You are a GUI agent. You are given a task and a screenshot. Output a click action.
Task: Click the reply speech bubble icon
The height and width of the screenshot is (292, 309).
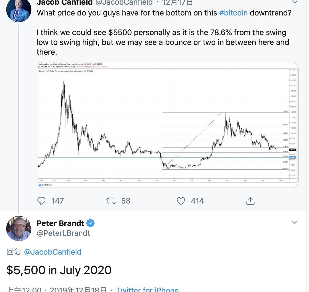pyautogui.click(x=41, y=201)
